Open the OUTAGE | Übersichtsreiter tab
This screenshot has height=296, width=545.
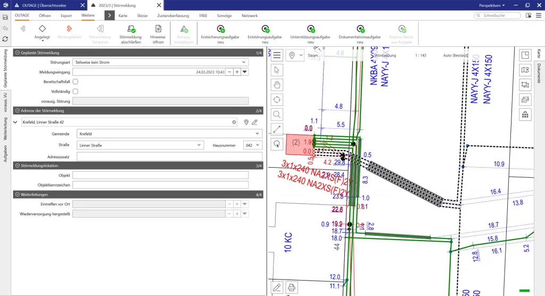tap(44, 5)
